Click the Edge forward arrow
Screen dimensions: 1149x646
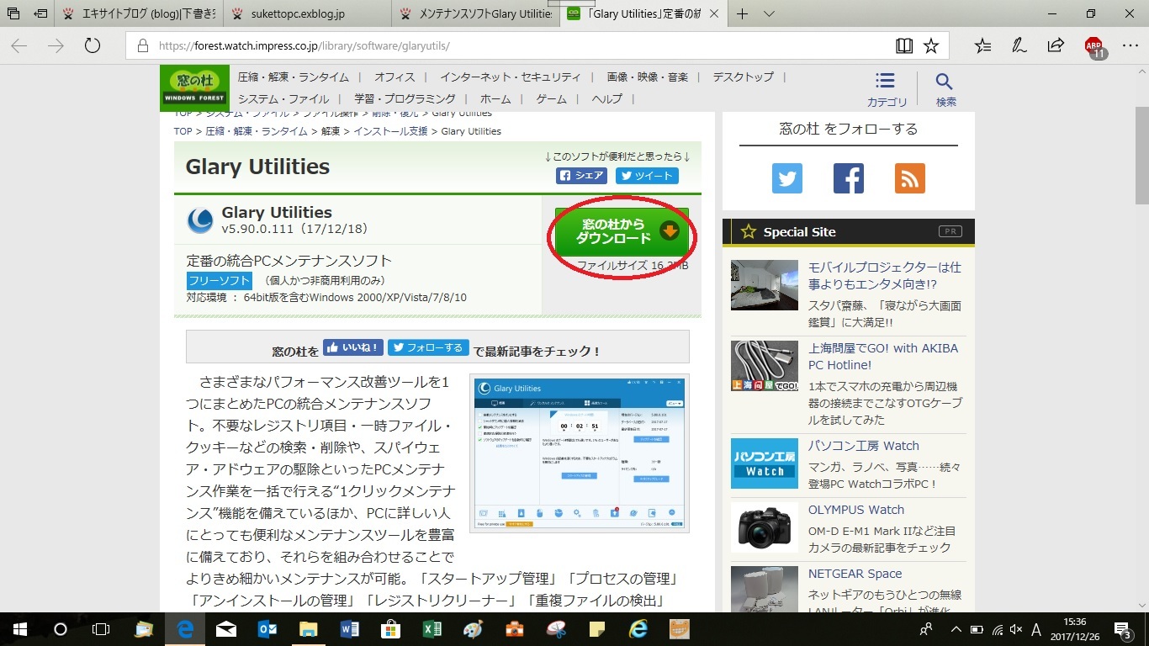pos(56,46)
